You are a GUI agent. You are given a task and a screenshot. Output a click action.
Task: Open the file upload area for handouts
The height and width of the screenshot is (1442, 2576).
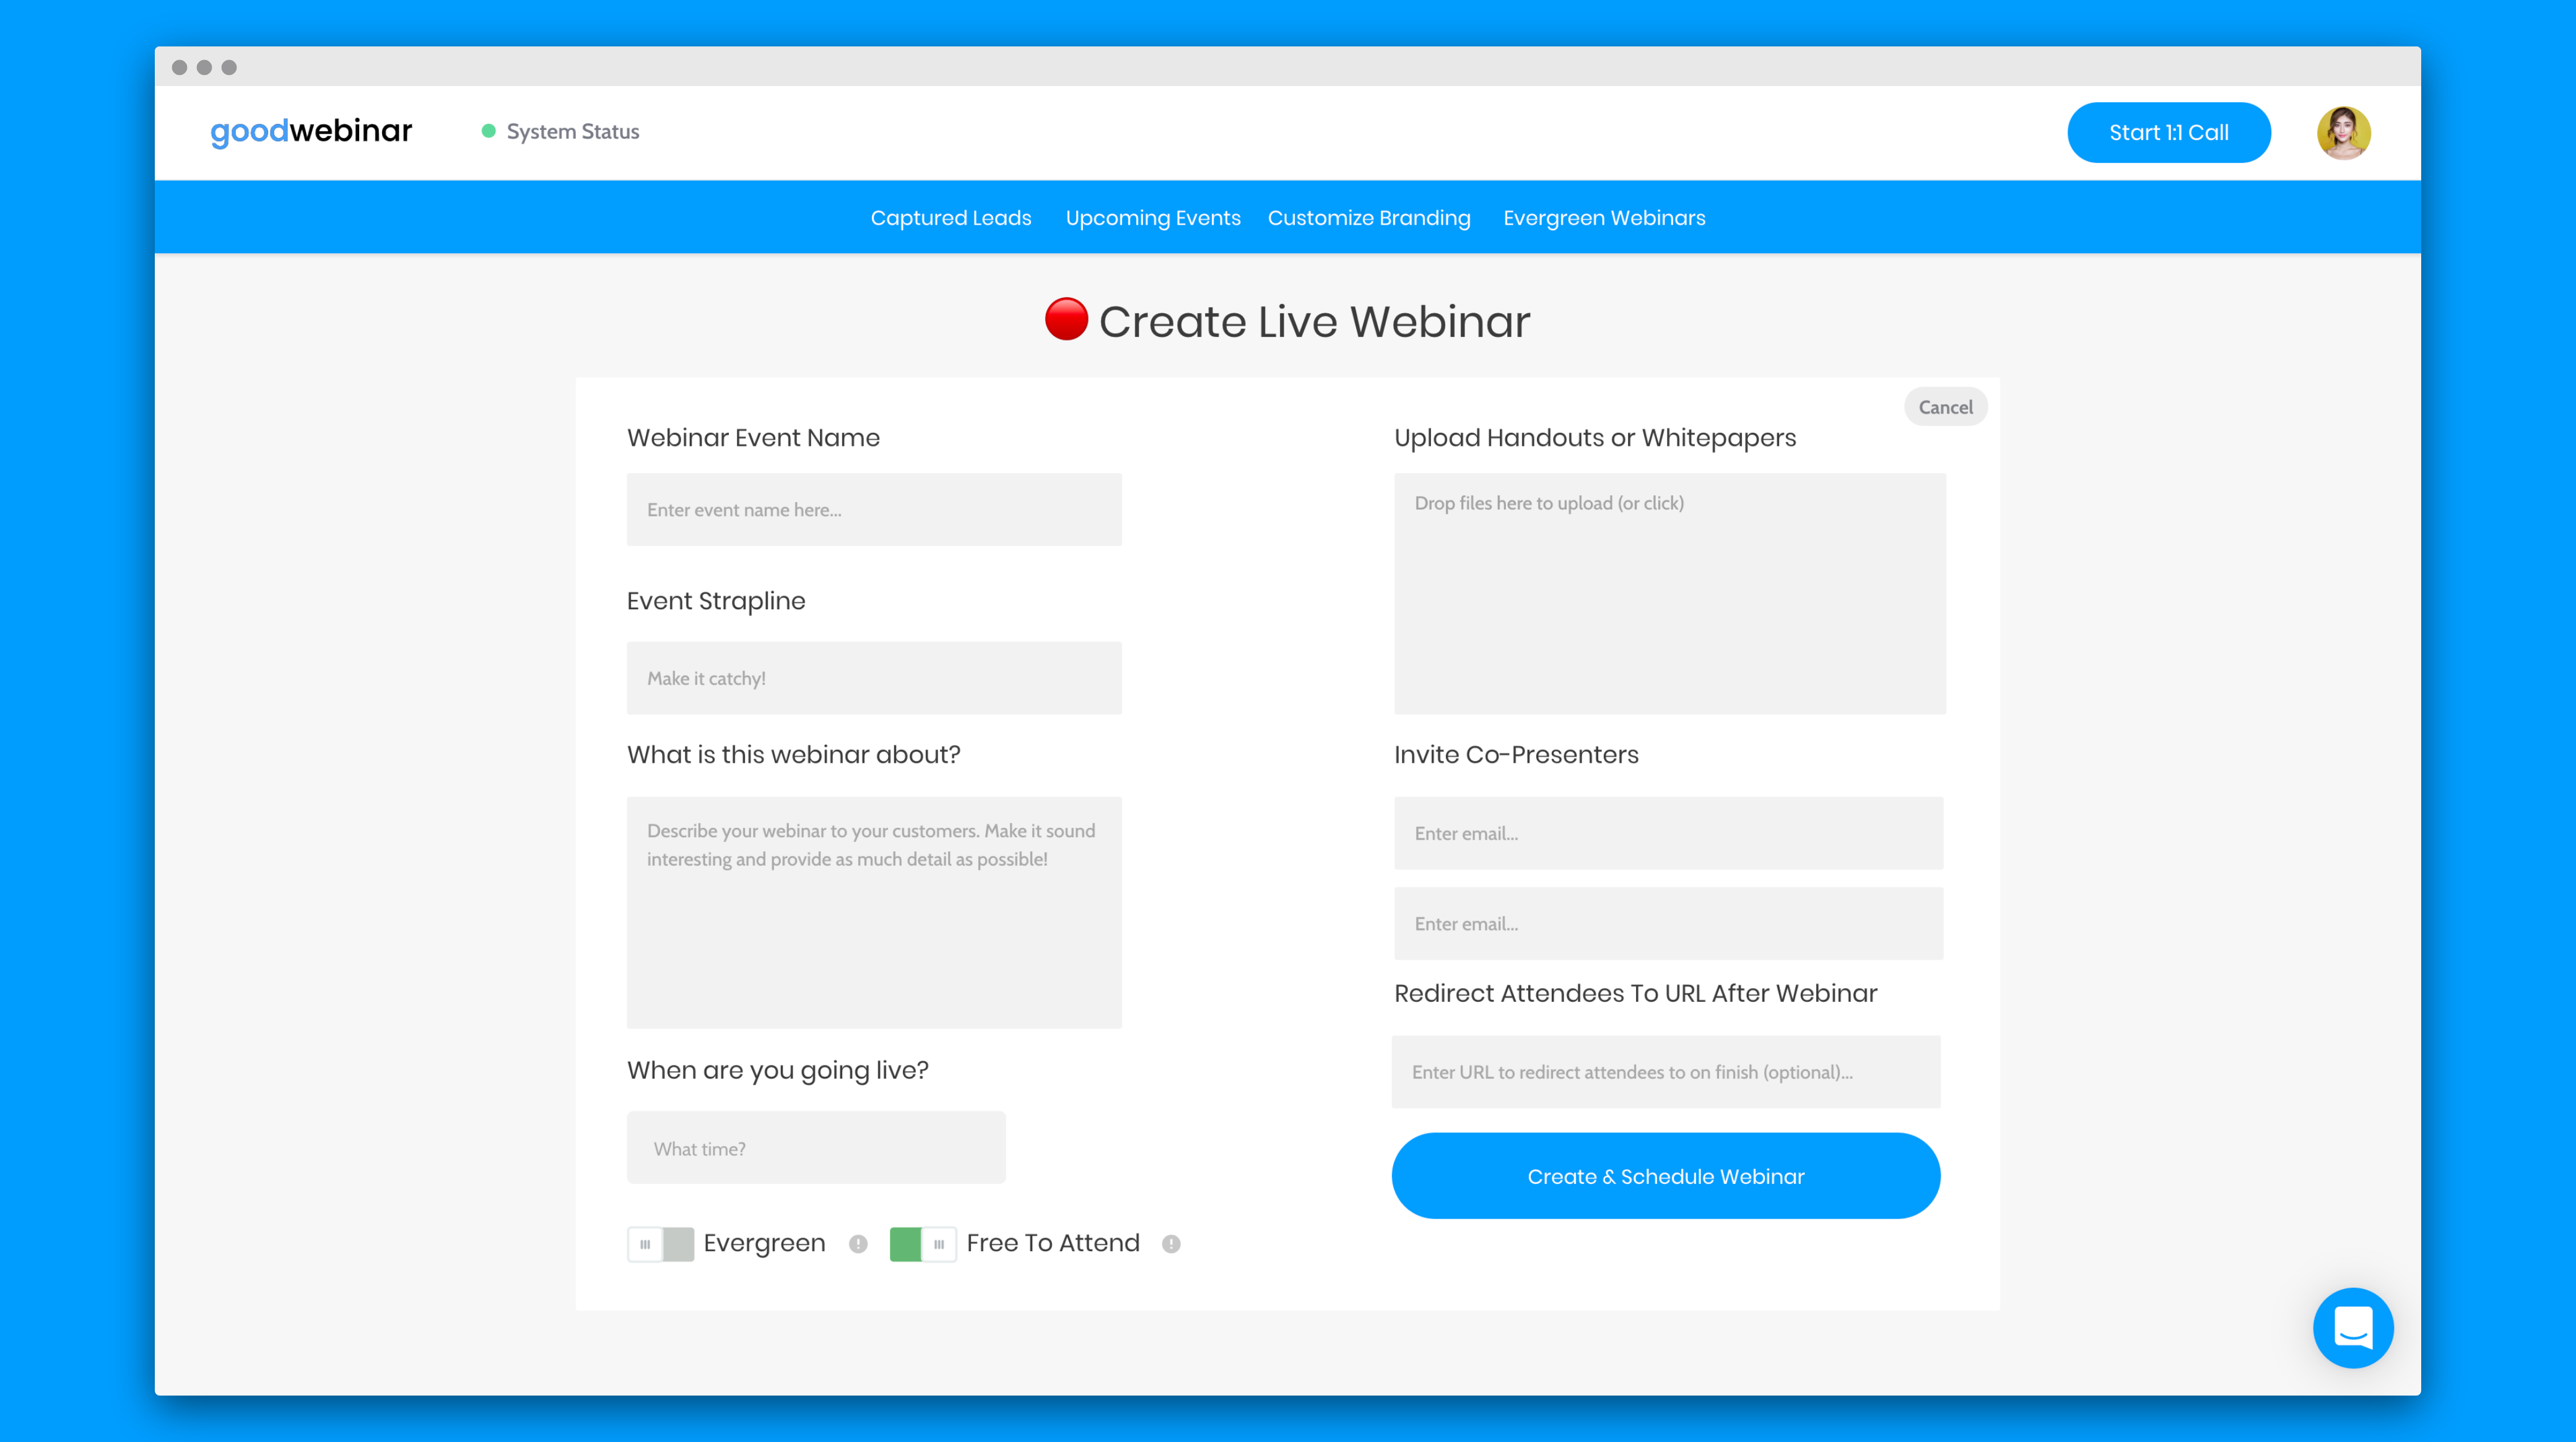pos(1669,595)
